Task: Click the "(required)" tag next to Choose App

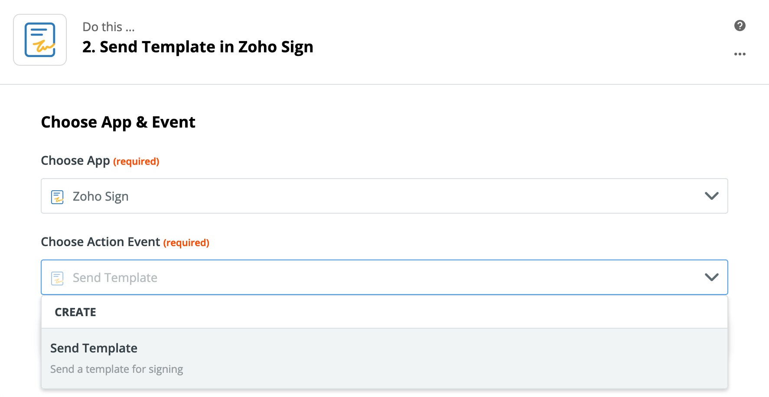Action: pyautogui.click(x=136, y=161)
